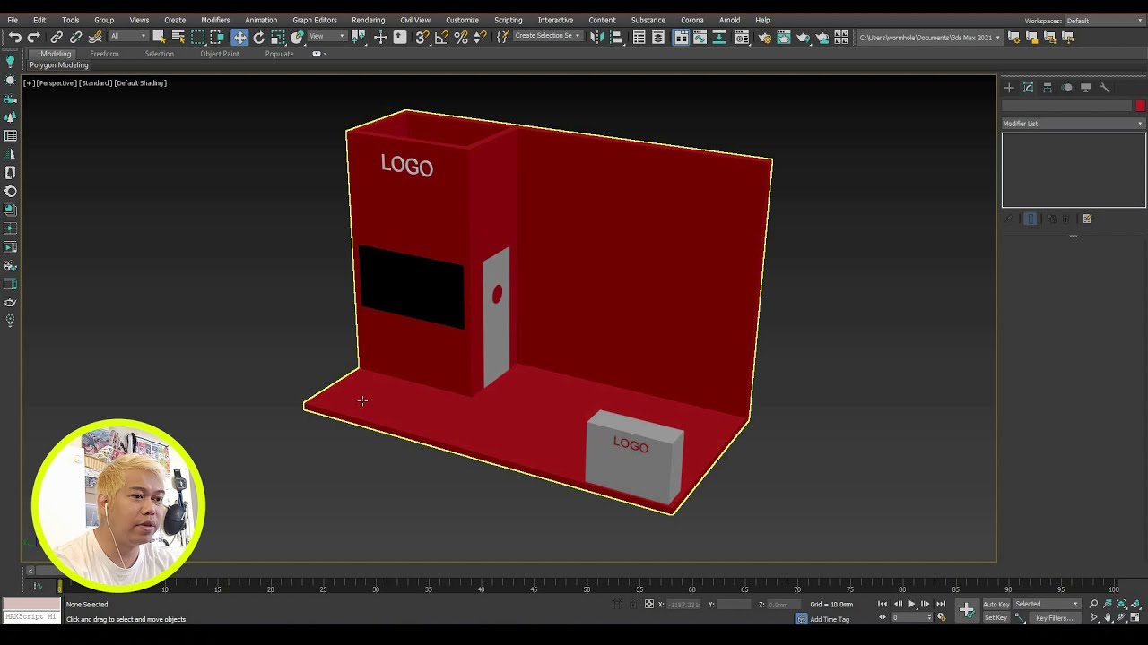Open the Curve Editor

700,37
